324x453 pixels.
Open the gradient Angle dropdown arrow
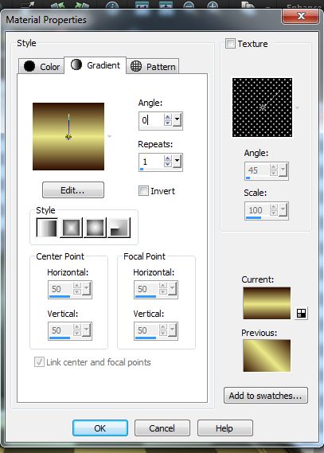point(178,120)
